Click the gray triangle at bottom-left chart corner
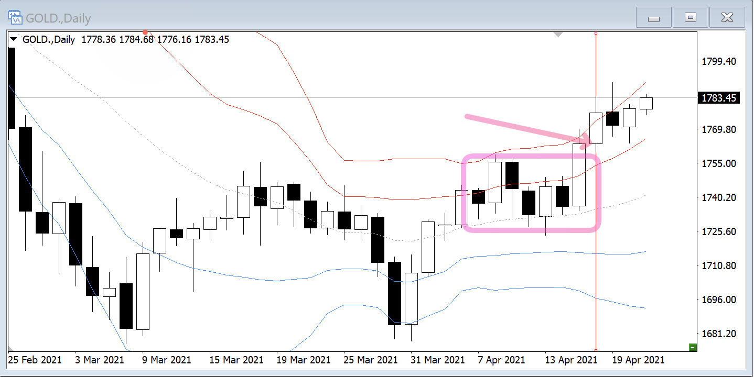This screenshot has height=377, width=754. (x=10, y=349)
